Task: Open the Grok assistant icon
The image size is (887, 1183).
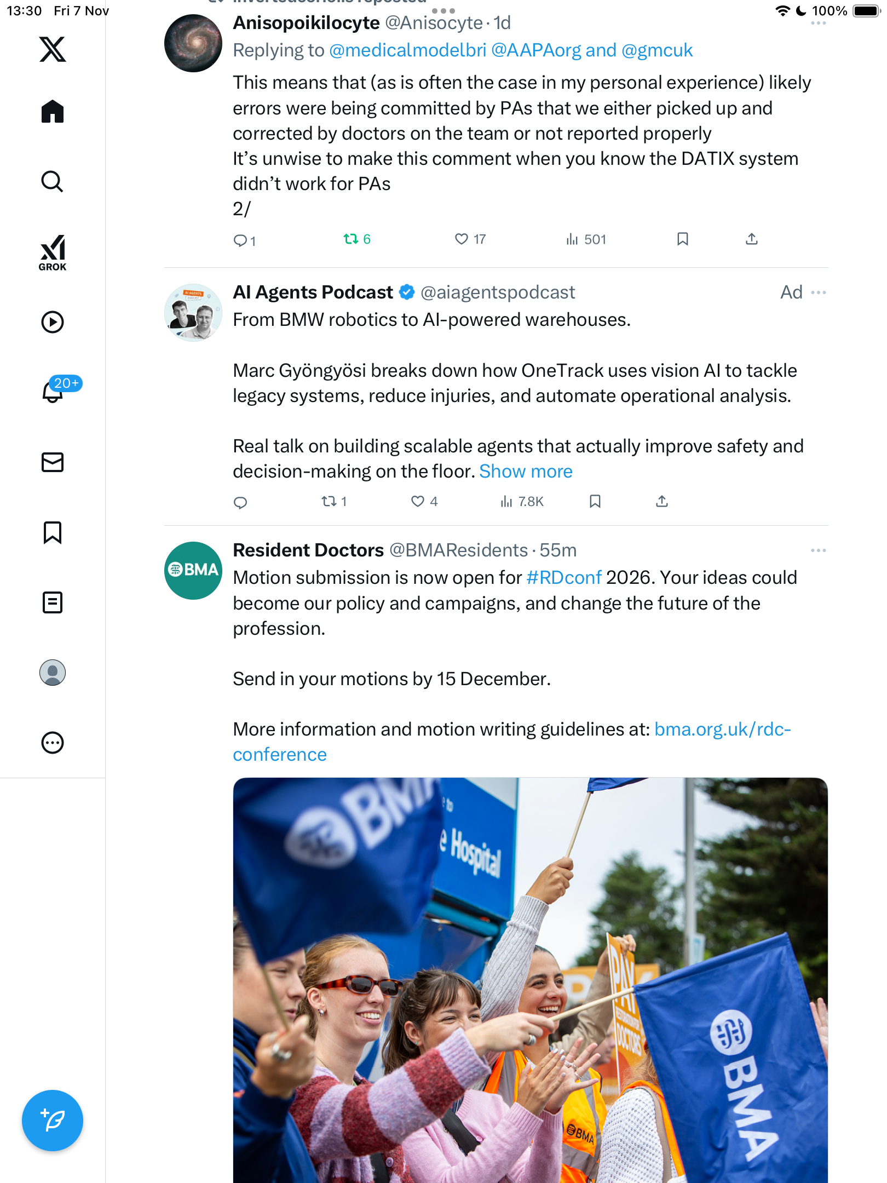Action: (53, 252)
